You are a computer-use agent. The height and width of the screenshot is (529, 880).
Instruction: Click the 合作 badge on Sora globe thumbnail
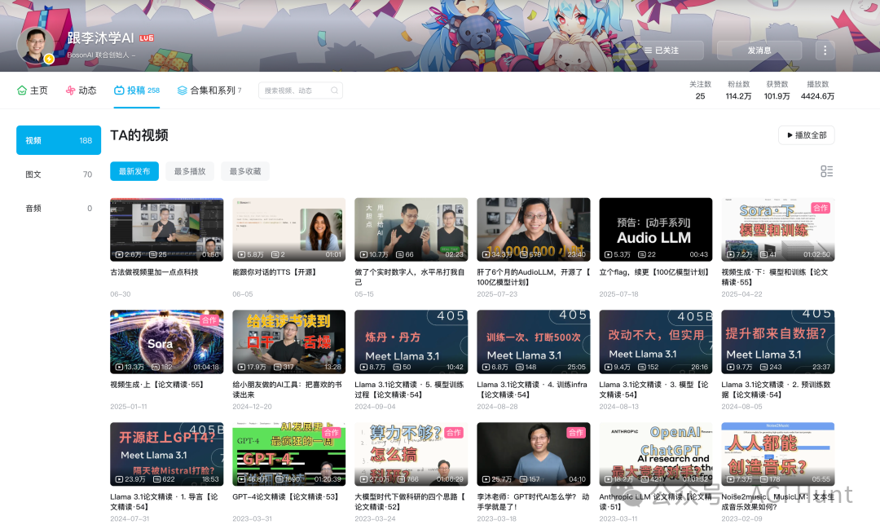[209, 320]
